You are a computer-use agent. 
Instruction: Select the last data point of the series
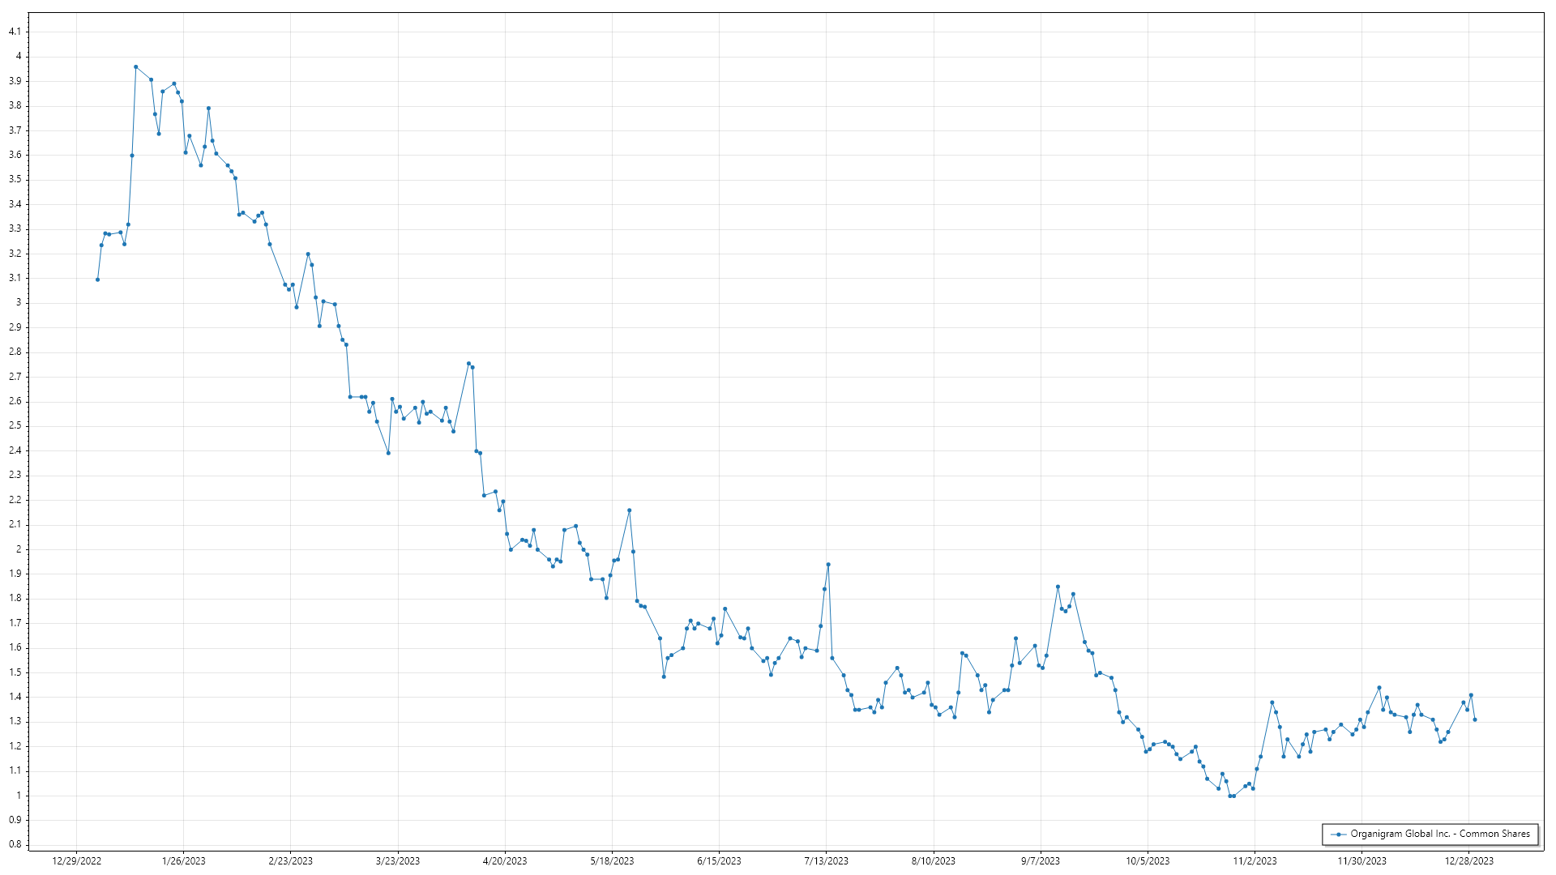tap(1474, 719)
